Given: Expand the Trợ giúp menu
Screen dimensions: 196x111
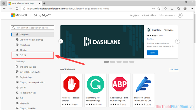Looking at the screenshot, I should (x=134, y=15).
